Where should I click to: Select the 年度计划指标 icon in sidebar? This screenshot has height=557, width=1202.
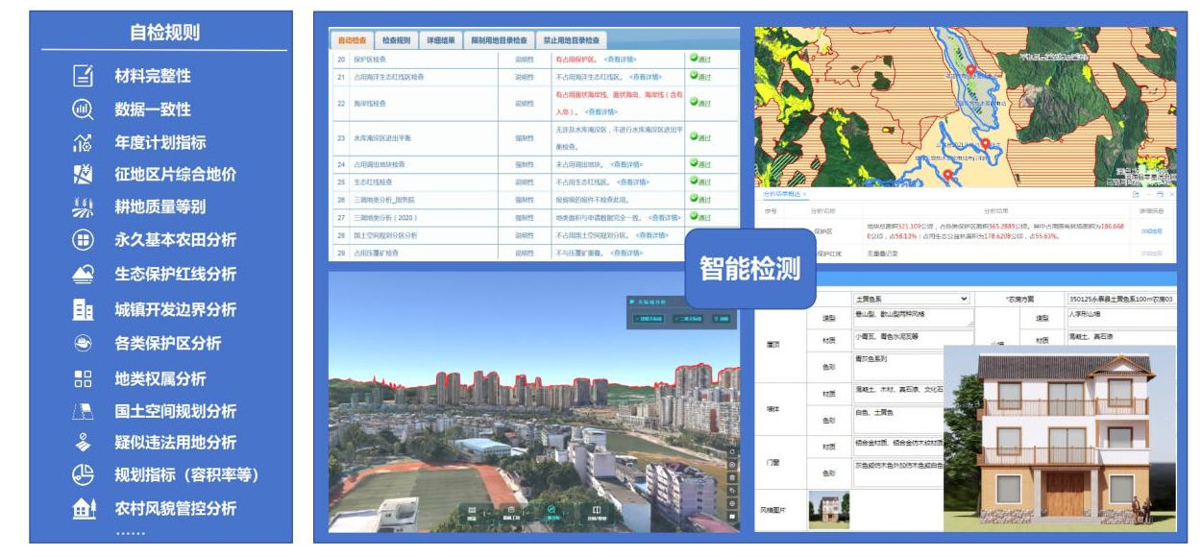point(84,142)
